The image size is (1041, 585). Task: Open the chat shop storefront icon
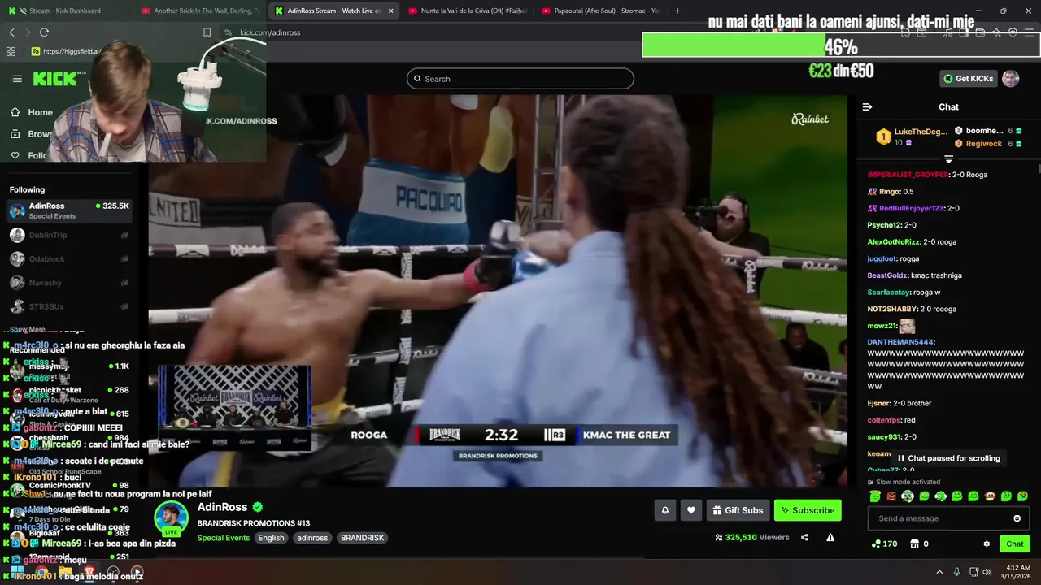(x=914, y=544)
